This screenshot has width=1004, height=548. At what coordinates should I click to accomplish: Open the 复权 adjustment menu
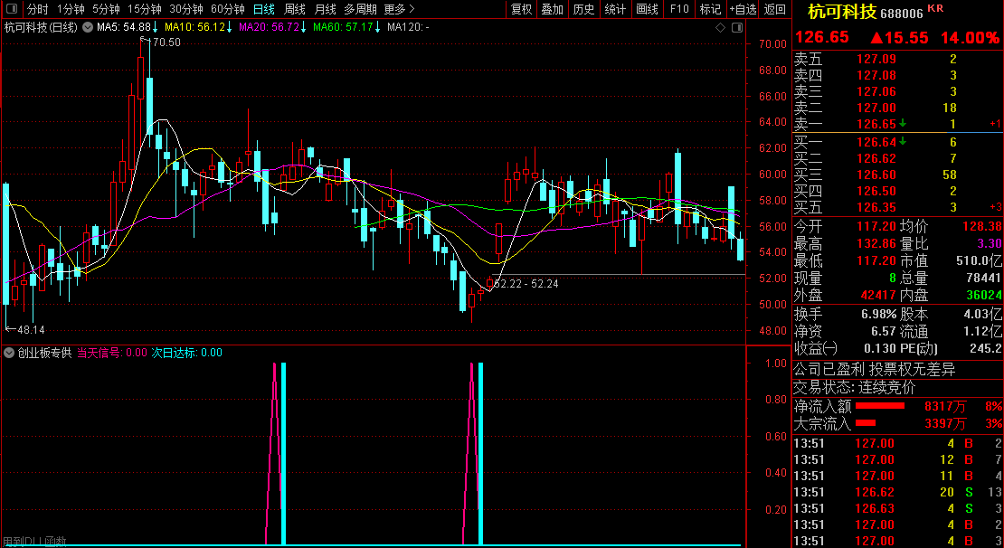point(521,9)
